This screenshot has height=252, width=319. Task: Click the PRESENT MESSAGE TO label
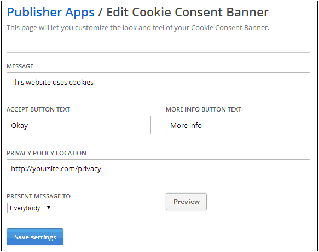point(38,196)
